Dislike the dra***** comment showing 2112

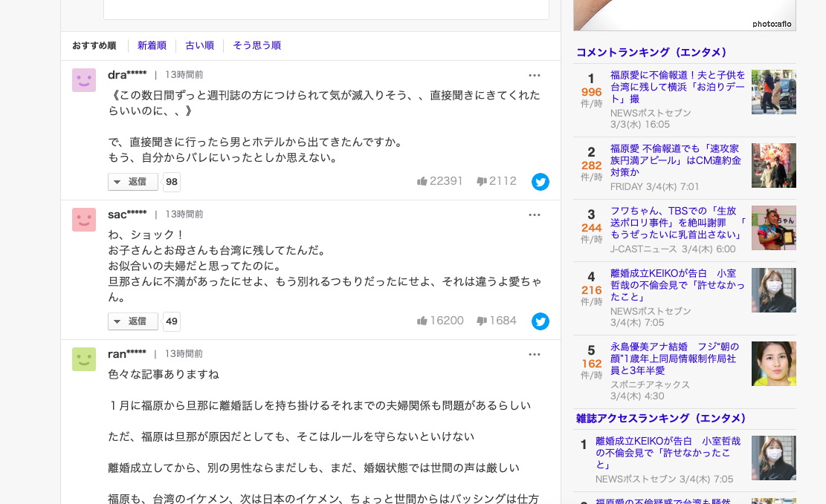[x=496, y=181]
